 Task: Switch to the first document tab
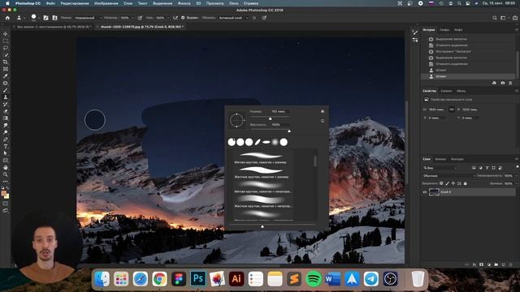pos(54,27)
